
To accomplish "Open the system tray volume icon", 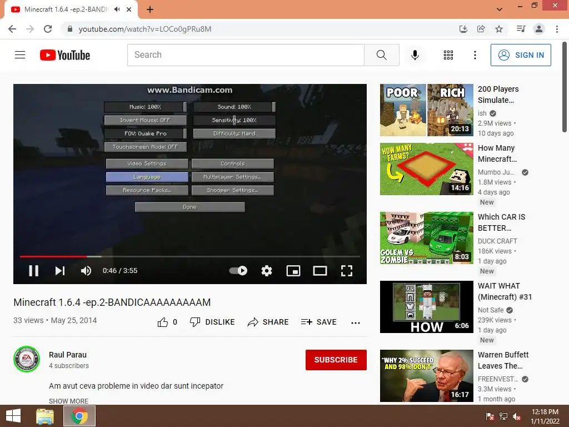I will (x=517, y=416).
